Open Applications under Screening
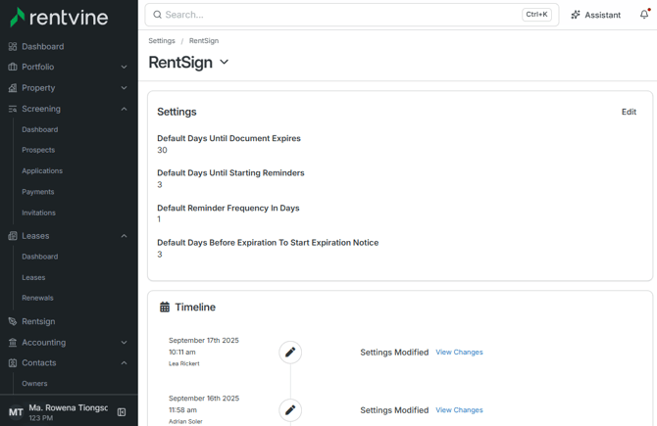 [42, 170]
